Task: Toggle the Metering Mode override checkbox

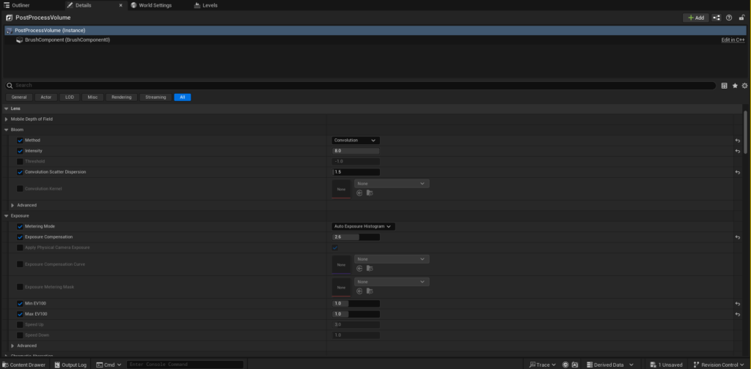Action: point(20,226)
